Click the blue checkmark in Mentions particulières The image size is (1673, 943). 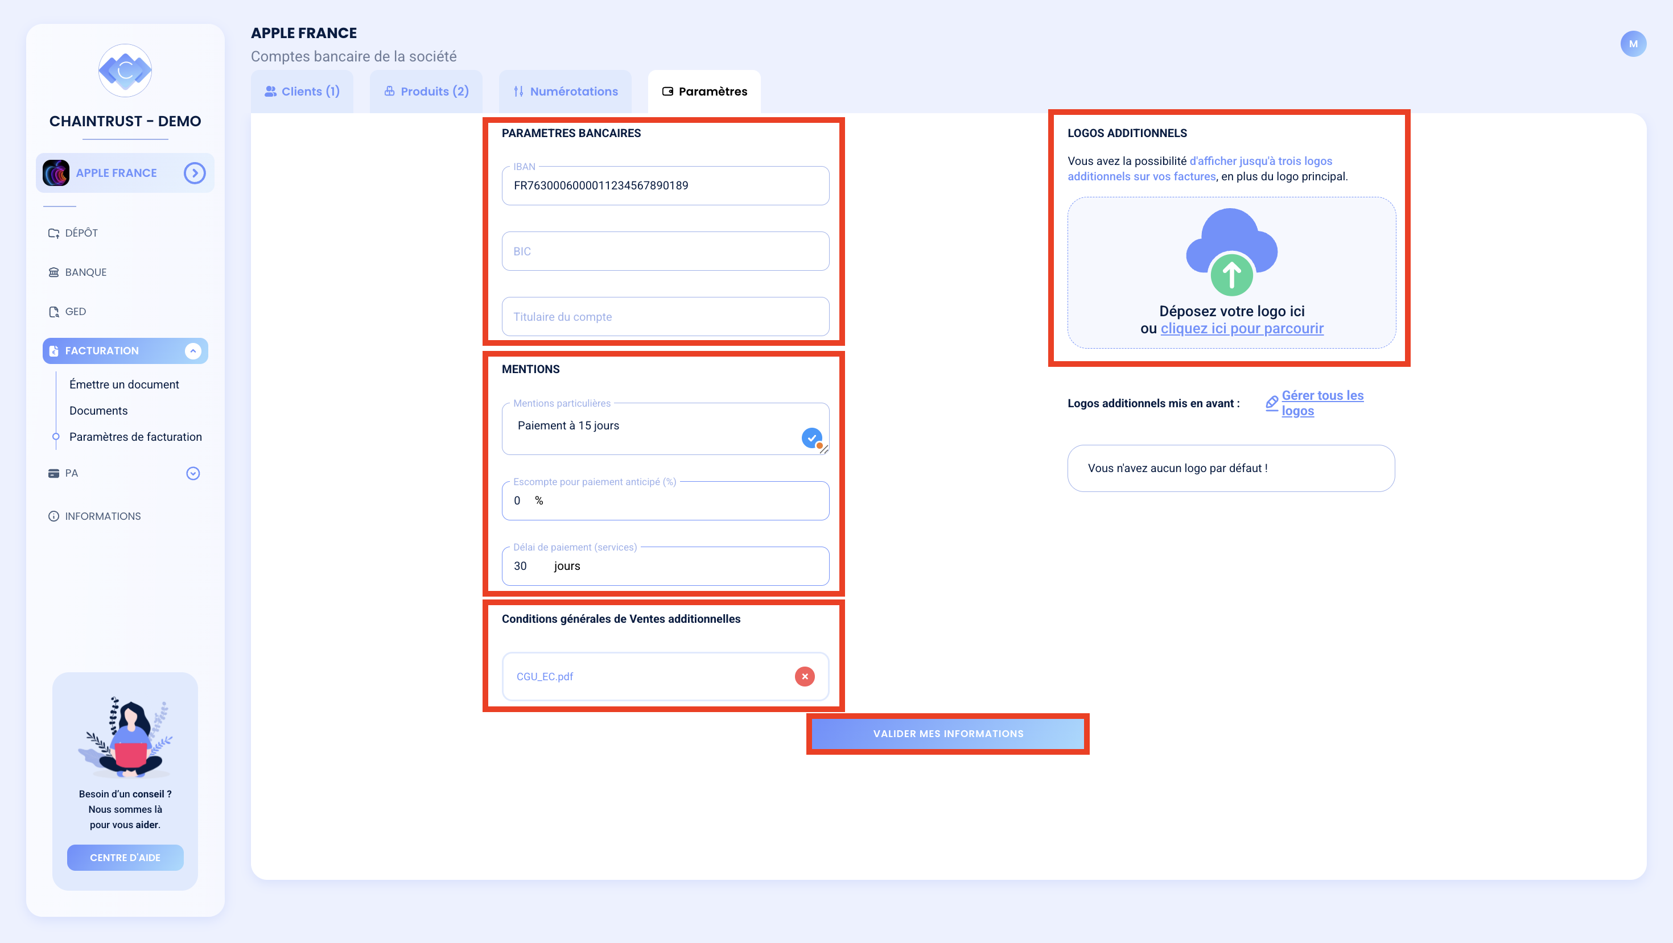[x=811, y=438]
